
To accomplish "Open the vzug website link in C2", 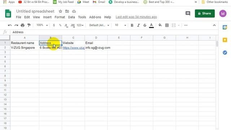I will click(x=74, y=48).
